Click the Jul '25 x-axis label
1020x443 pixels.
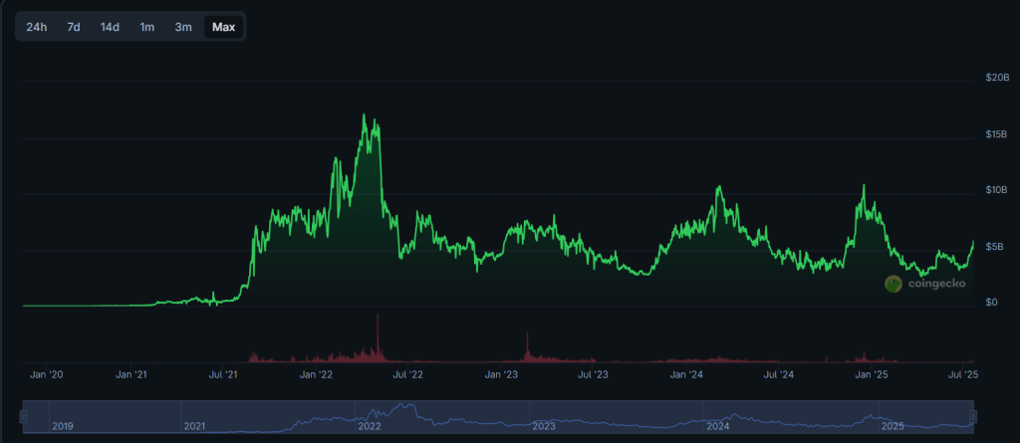click(962, 375)
